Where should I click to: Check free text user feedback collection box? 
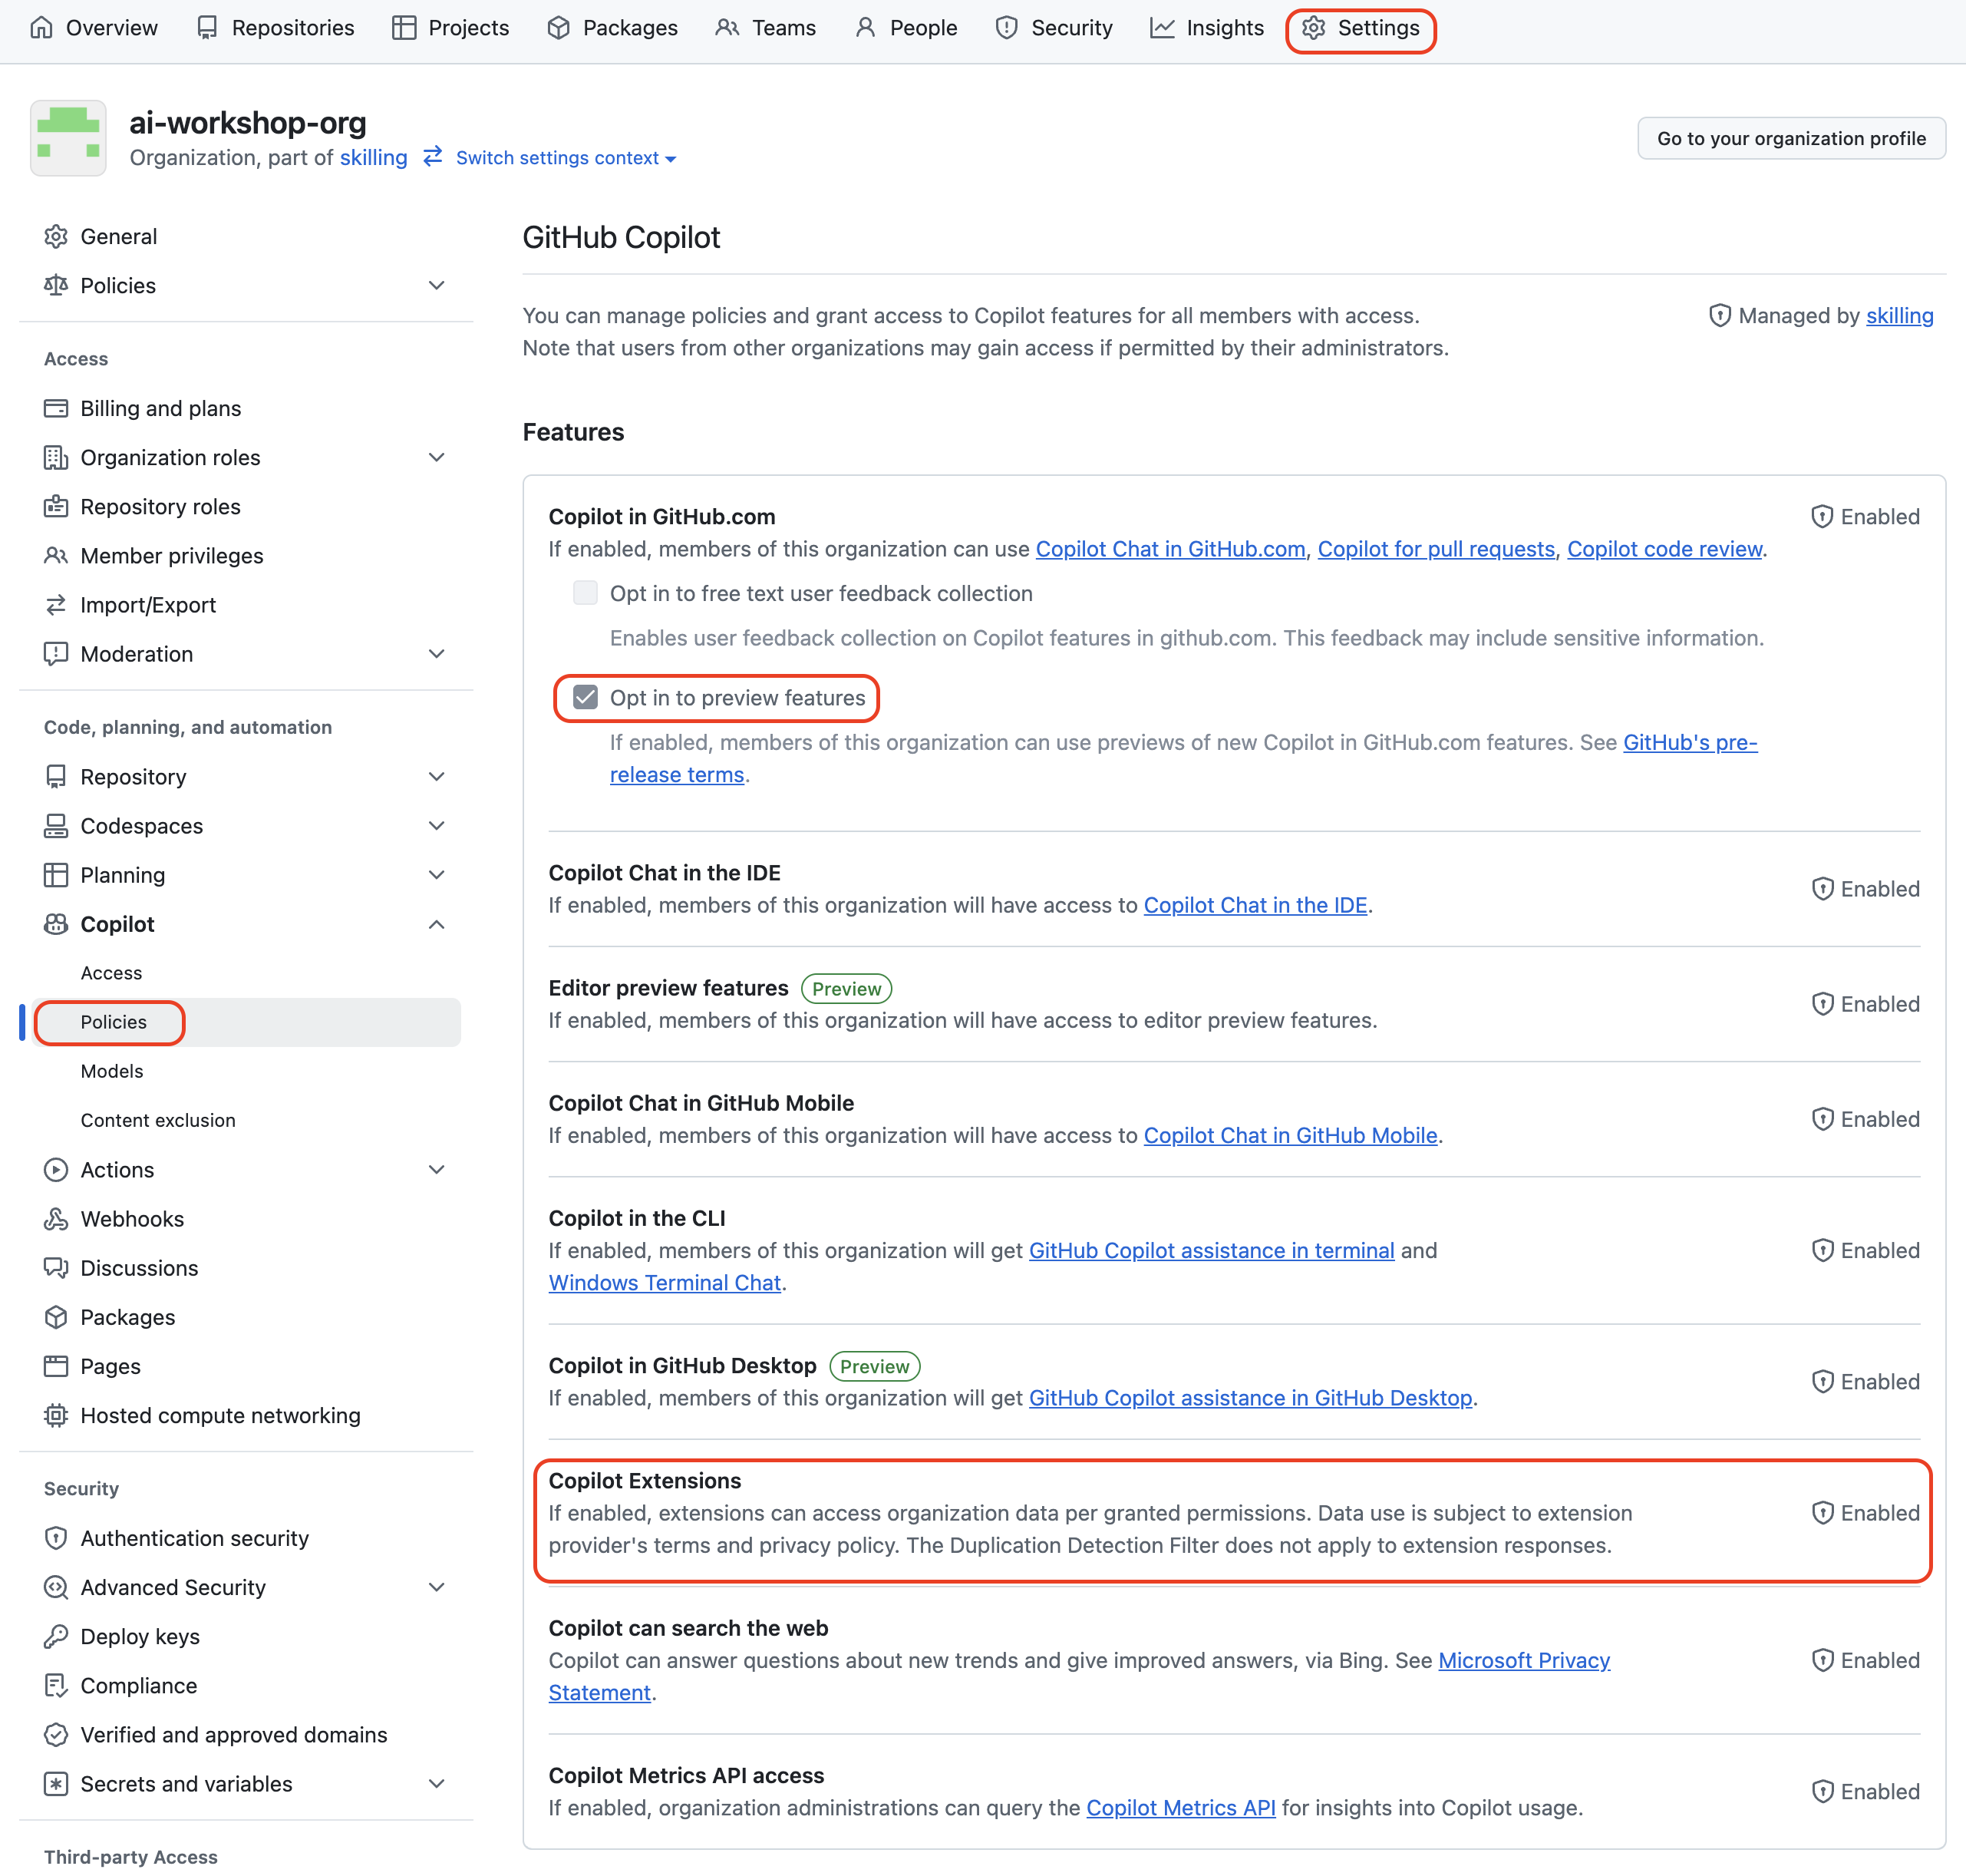(585, 593)
